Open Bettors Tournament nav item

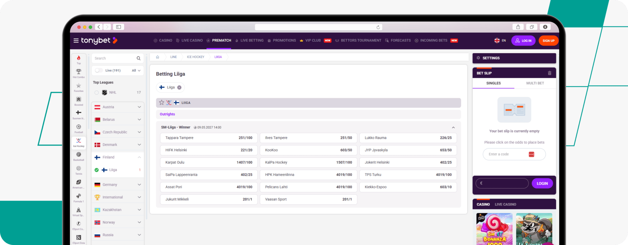click(x=358, y=40)
